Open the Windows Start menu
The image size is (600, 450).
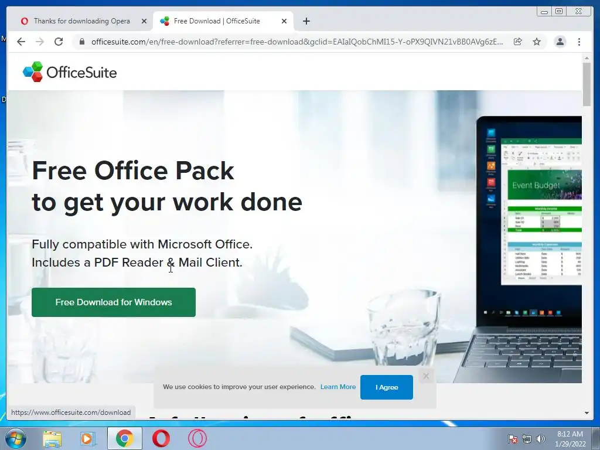point(15,438)
